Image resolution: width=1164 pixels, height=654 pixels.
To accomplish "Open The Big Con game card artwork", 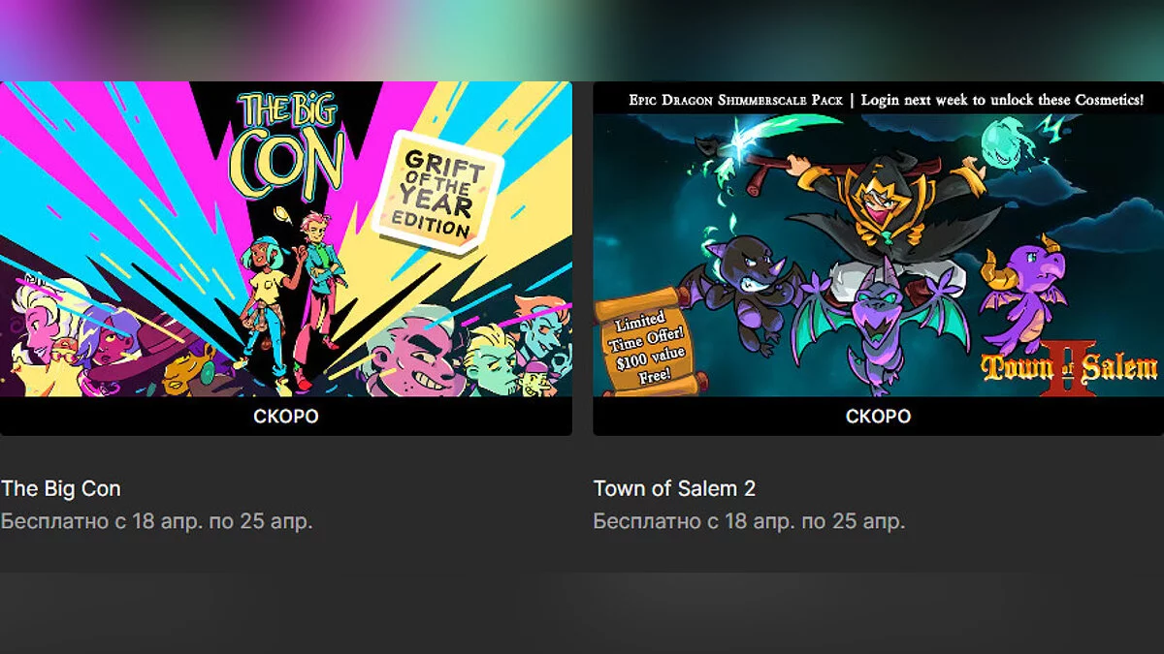I will (x=286, y=239).
